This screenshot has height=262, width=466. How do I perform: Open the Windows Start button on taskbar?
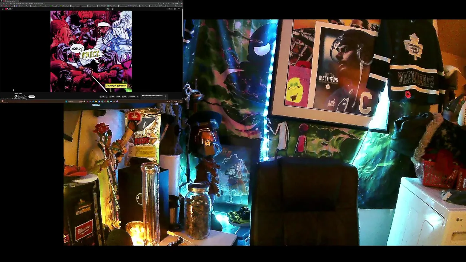pyautogui.click(x=66, y=102)
